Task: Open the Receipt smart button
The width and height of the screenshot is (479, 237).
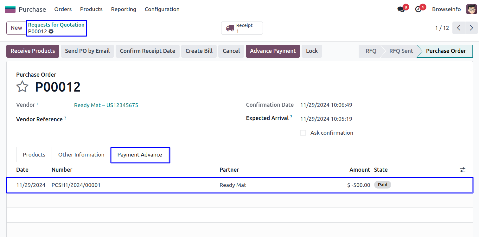Action: [x=242, y=28]
